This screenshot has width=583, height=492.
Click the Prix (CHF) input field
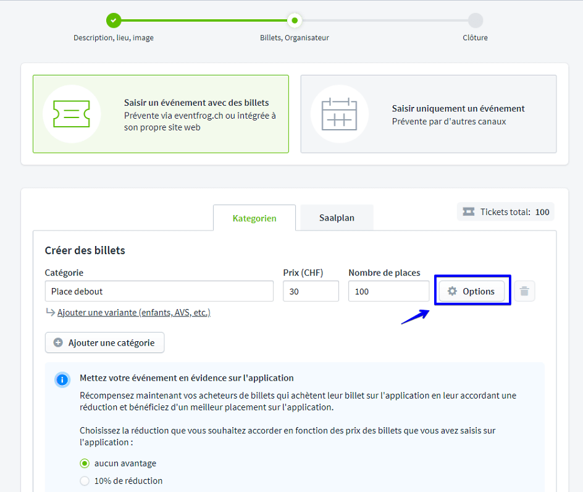[x=311, y=291]
